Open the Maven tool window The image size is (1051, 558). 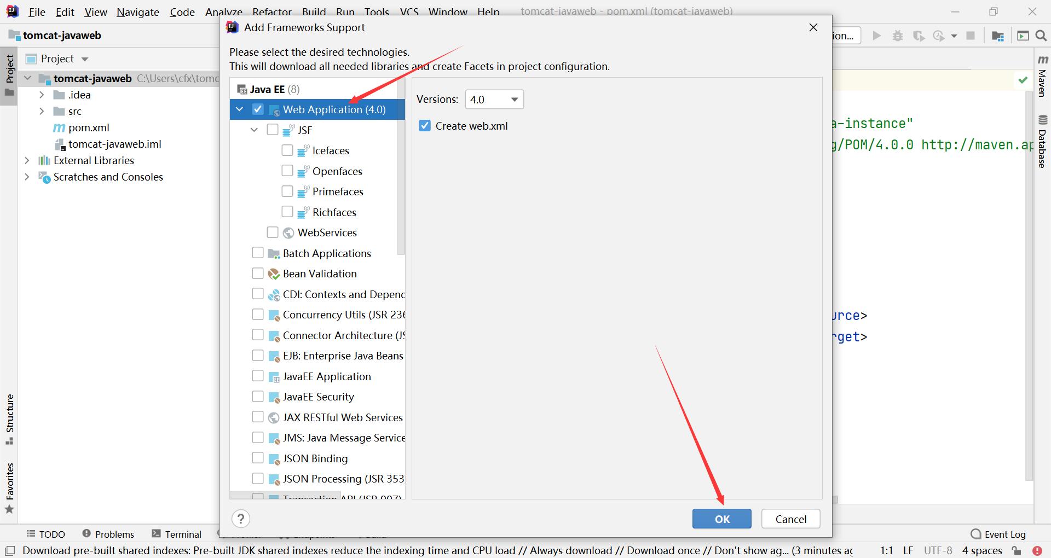point(1042,75)
